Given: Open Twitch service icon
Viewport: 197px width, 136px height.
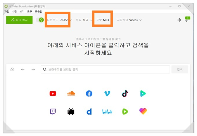Looking at the screenshot, I should click(x=53, y=111).
